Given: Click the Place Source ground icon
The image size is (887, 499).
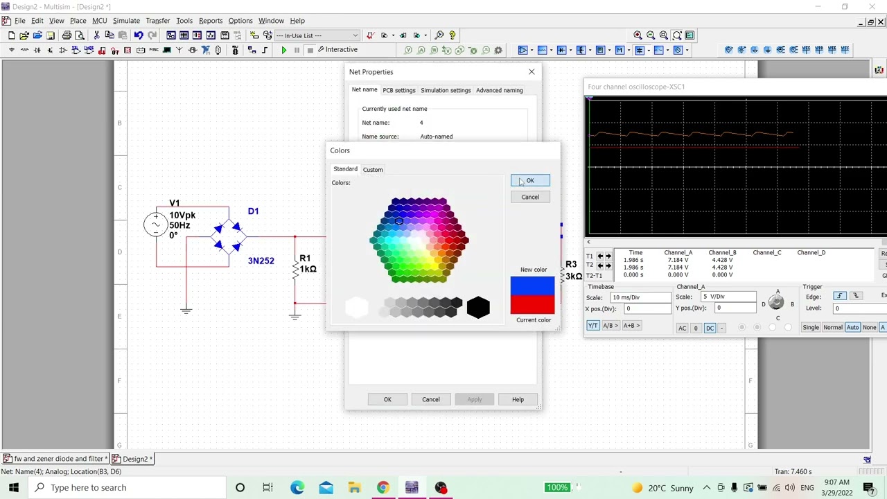Looking at the screenshot, I should 12,50.
